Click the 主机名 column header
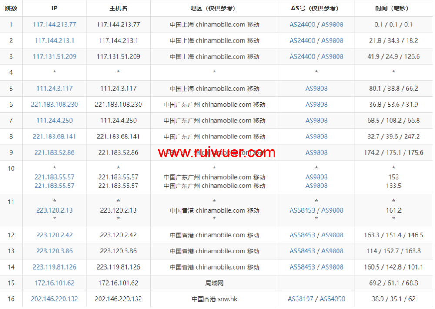Viewport: 435px width, 309px height. 118,8
